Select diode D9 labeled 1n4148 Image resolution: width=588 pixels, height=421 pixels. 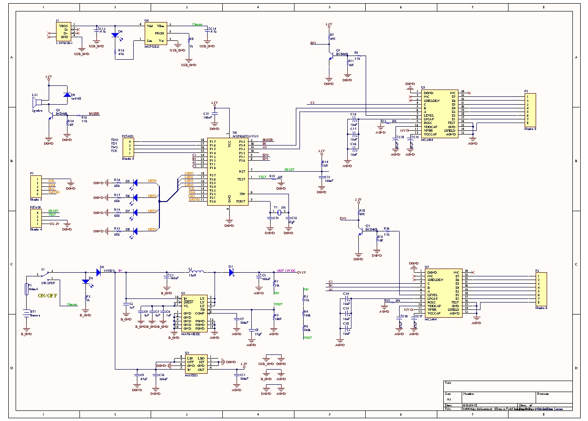tap(67, 95)
